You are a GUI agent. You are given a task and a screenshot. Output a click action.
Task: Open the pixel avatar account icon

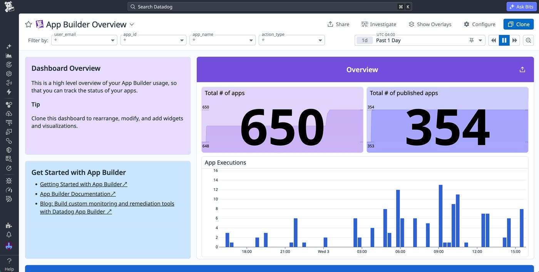(x=9, y=246)
